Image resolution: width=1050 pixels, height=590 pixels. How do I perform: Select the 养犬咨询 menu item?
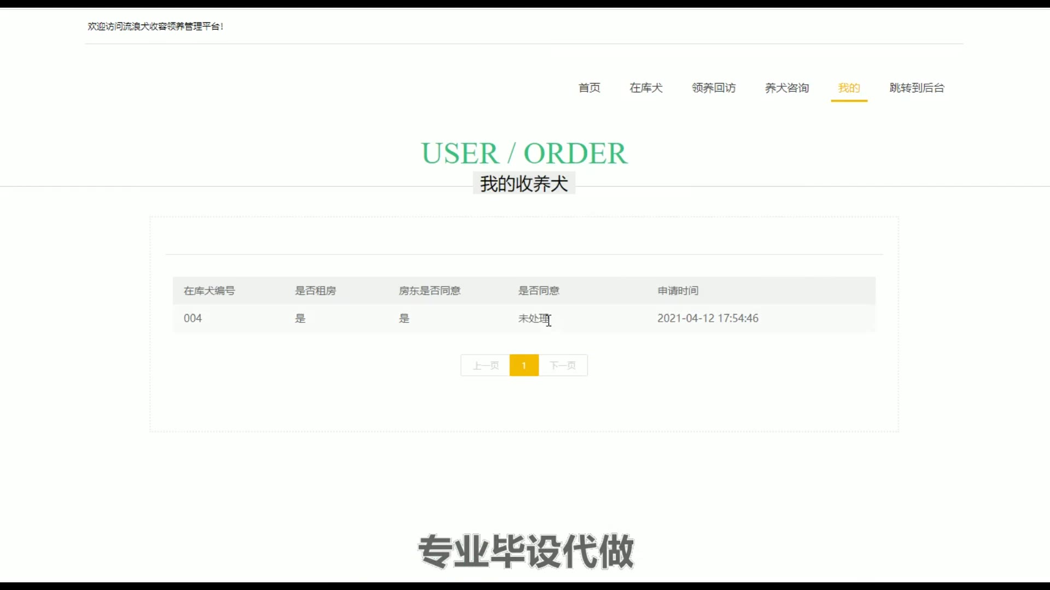786,88
